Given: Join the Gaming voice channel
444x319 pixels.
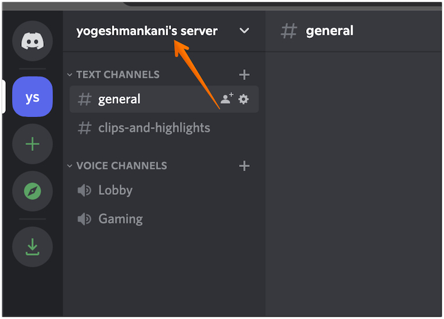Looking at the screenshot, I should click(164, 219).
